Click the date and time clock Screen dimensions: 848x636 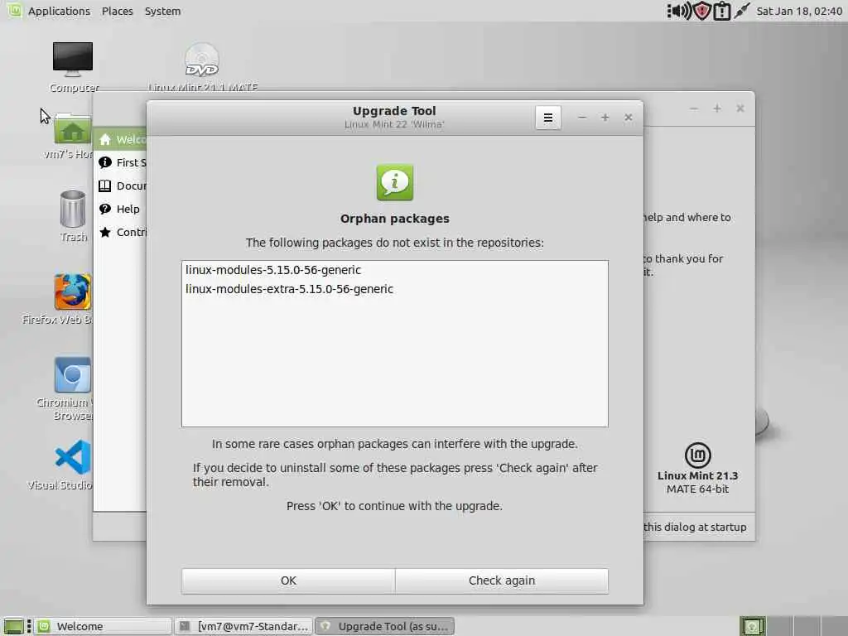click(x=799, y=11)
